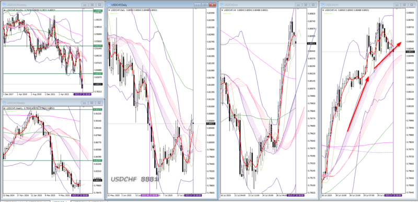
Task: Minimize the USDCHF,Daily chart window
Action: (x=198, y=5)
